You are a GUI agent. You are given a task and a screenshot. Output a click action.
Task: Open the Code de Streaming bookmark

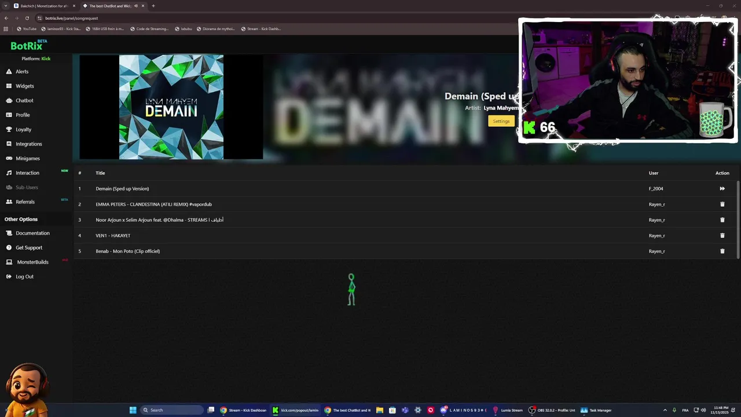point(149,29)
